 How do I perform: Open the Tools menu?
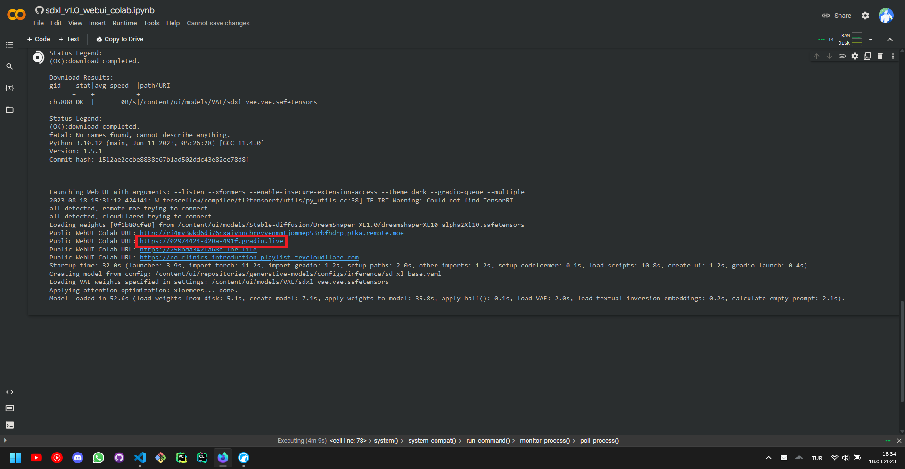(151, 23)
